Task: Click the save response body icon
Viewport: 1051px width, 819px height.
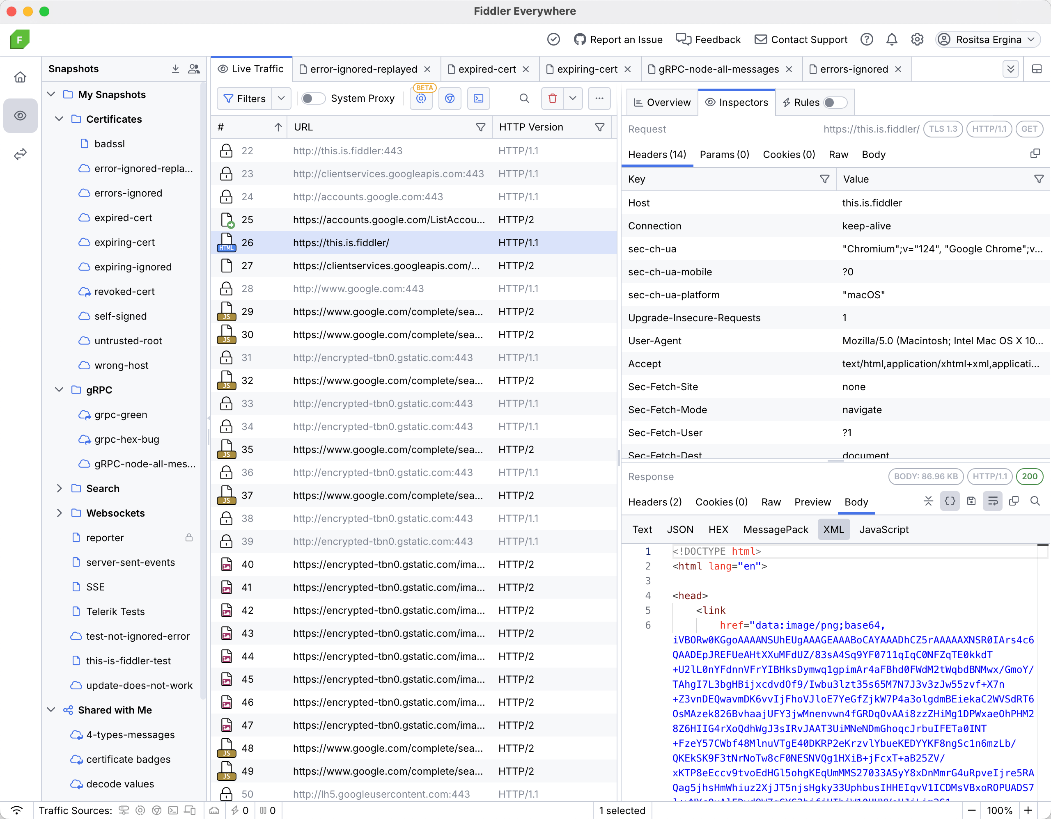Action: click(971, 501)
